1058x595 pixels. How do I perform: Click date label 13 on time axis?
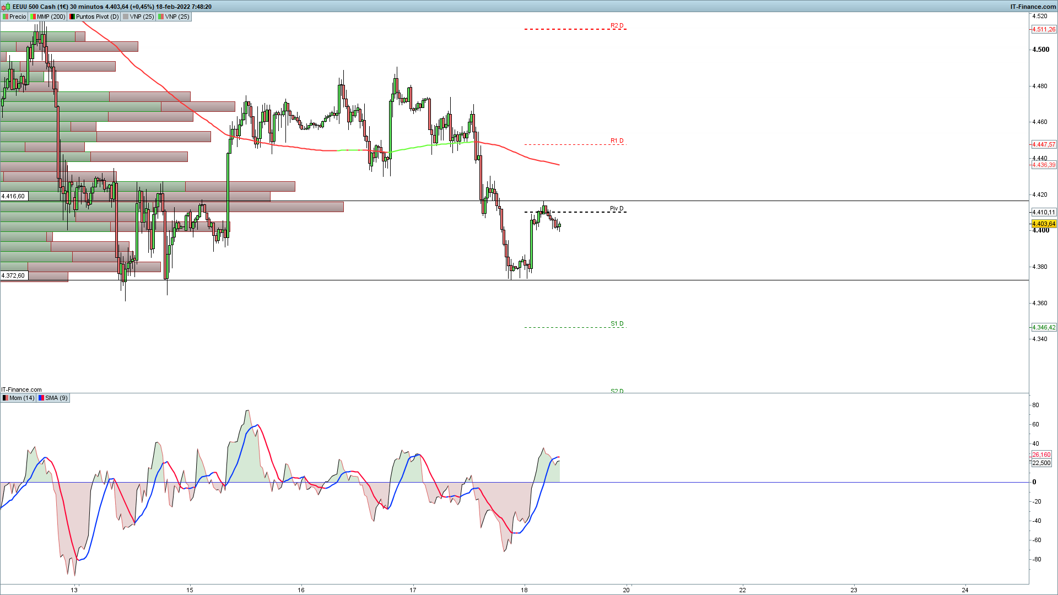(74, 590)
